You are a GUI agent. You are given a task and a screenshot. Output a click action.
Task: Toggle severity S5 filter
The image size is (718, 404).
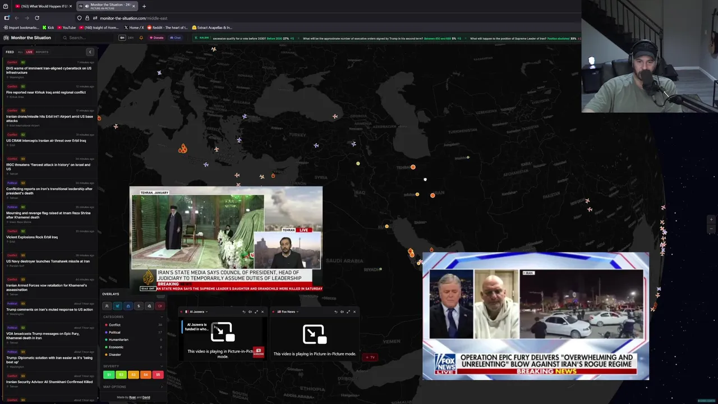click(x=158, y=374)
